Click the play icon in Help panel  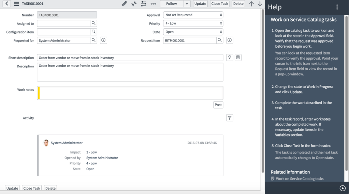click(x=343, y=188)
